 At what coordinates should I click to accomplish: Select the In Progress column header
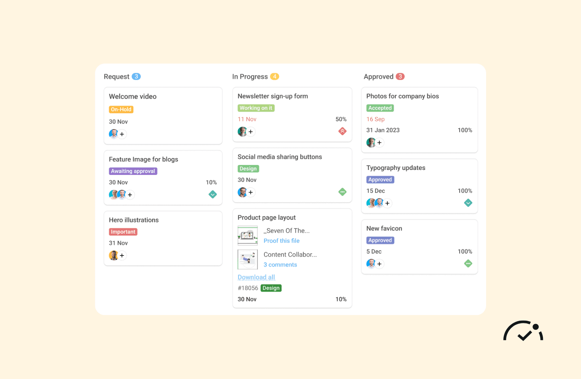click(x=250, y=77)
